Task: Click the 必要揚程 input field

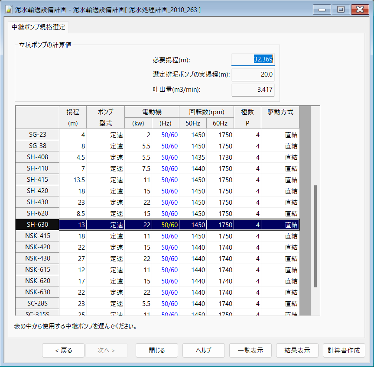Action: click(x=253, y=60)
